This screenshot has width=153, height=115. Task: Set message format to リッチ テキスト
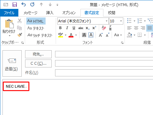pos(40,35)
